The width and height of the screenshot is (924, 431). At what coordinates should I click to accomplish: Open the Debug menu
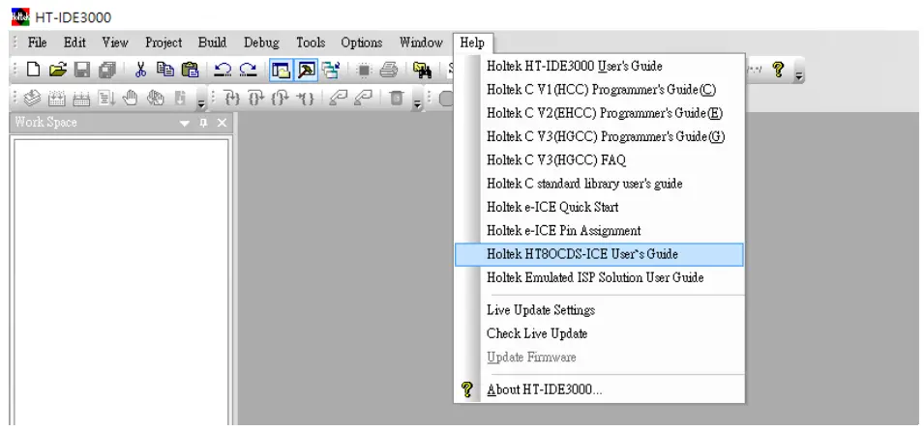coord(261,43)
